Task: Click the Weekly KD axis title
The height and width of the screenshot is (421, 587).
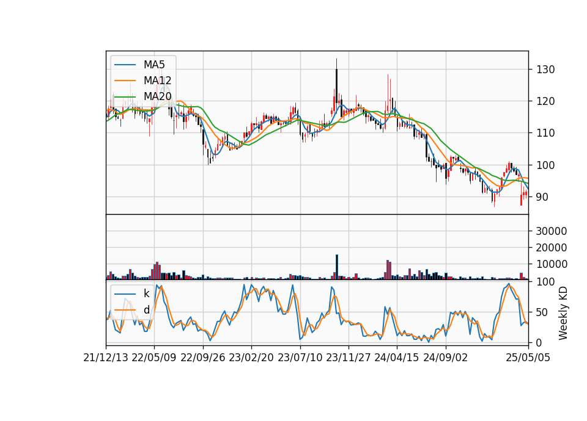Action: pyautogui.click(x=563, y=313)
